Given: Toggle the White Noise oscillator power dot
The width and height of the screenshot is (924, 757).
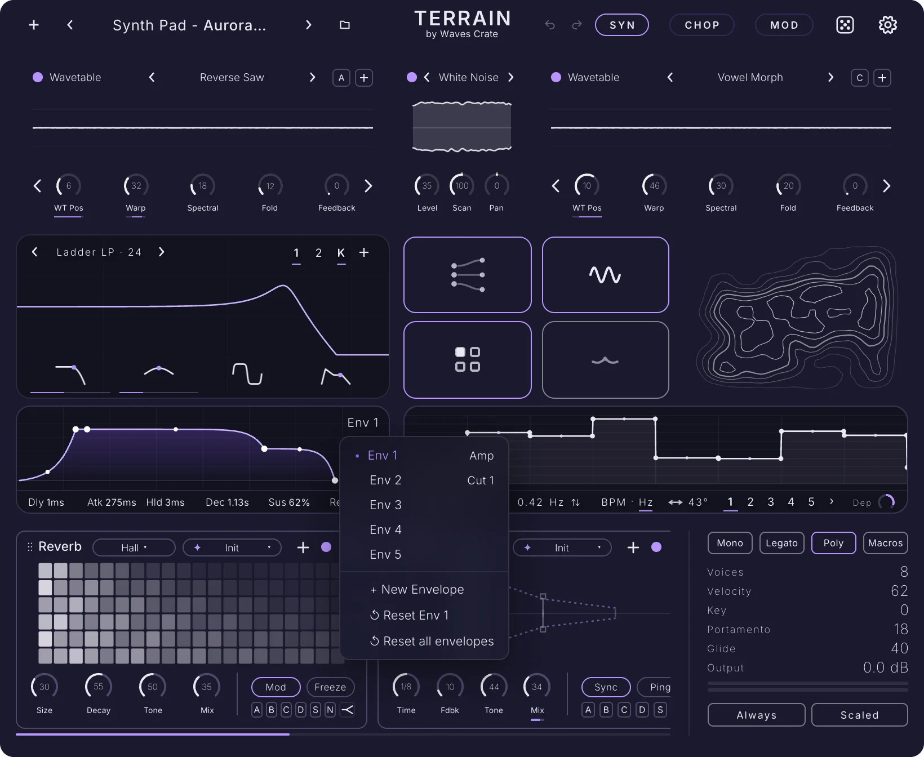Looking at the screenshot, I should point(412,77).
